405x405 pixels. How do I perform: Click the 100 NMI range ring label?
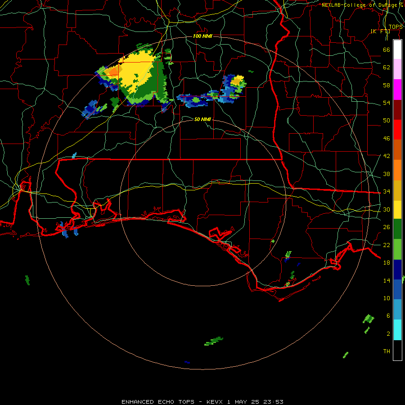coord(202,36)
